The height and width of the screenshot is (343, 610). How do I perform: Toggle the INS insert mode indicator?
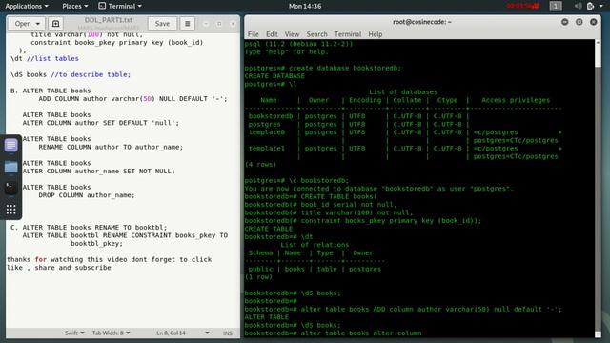(228, 333)
